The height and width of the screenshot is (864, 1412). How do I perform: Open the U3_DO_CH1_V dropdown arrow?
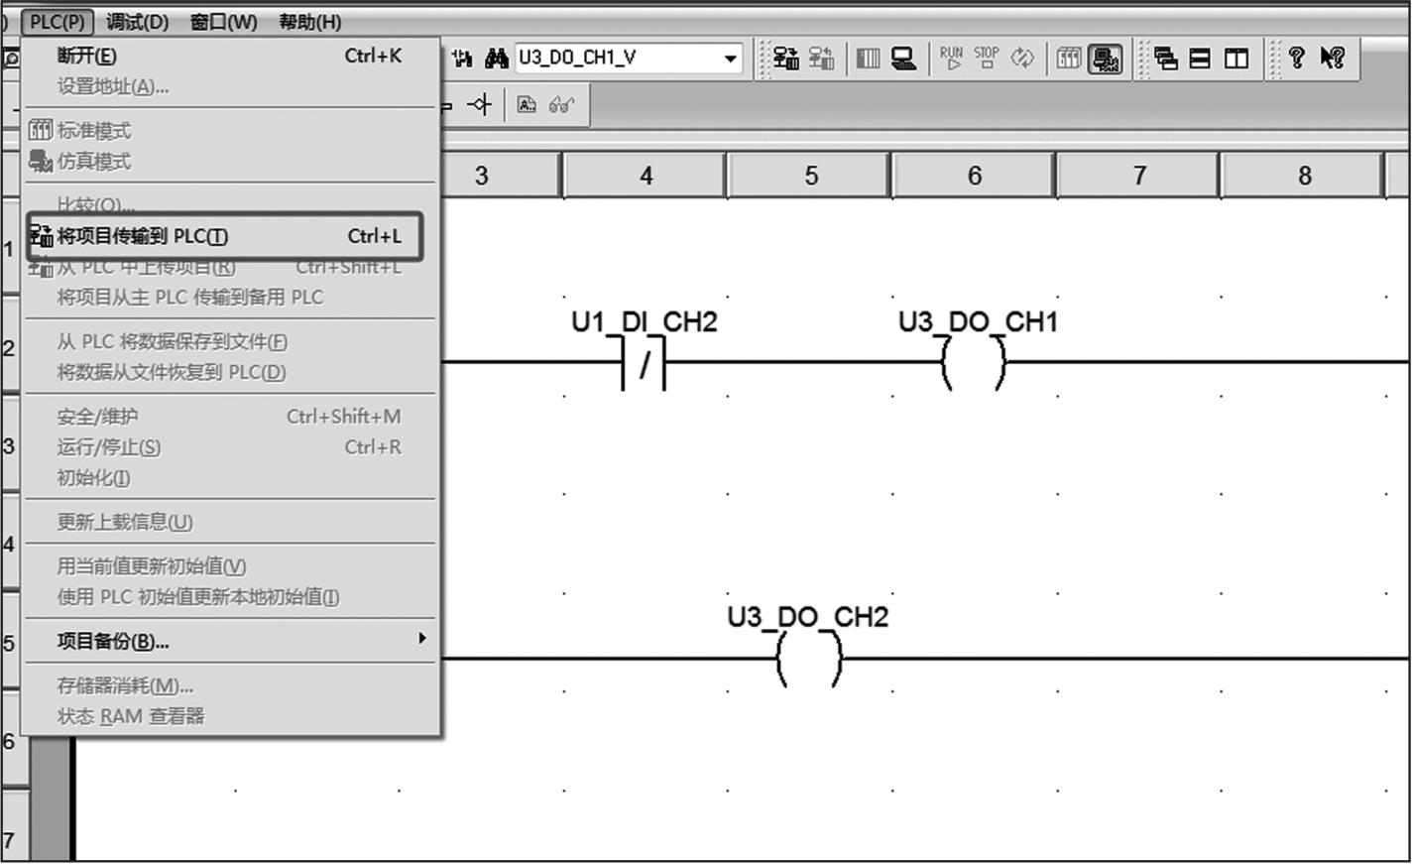730,59
